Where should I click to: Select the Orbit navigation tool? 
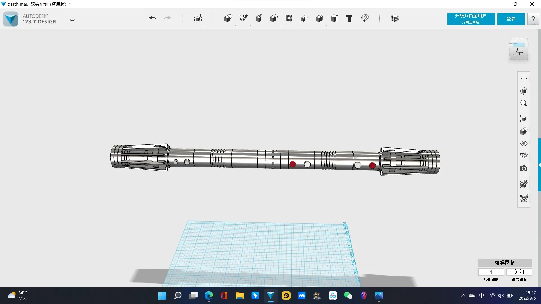point(524,91)
